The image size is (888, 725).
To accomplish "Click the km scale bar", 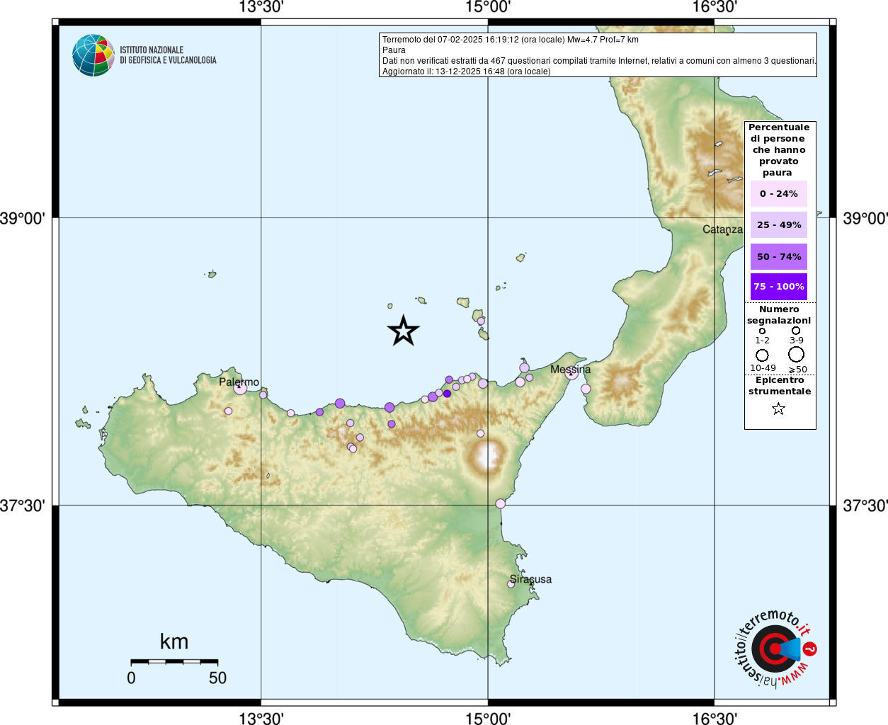I will pos(174,661).
